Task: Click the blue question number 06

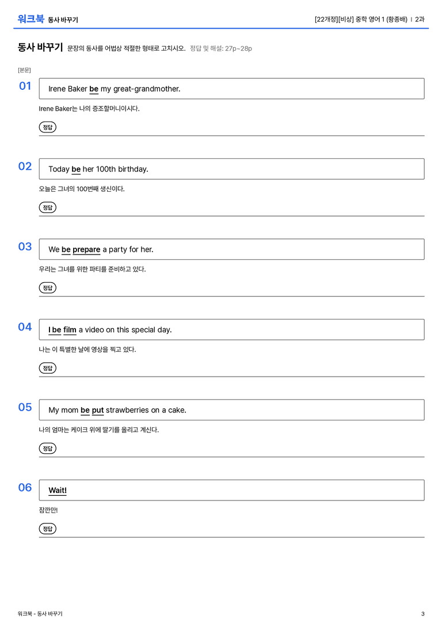Action: 25,487
